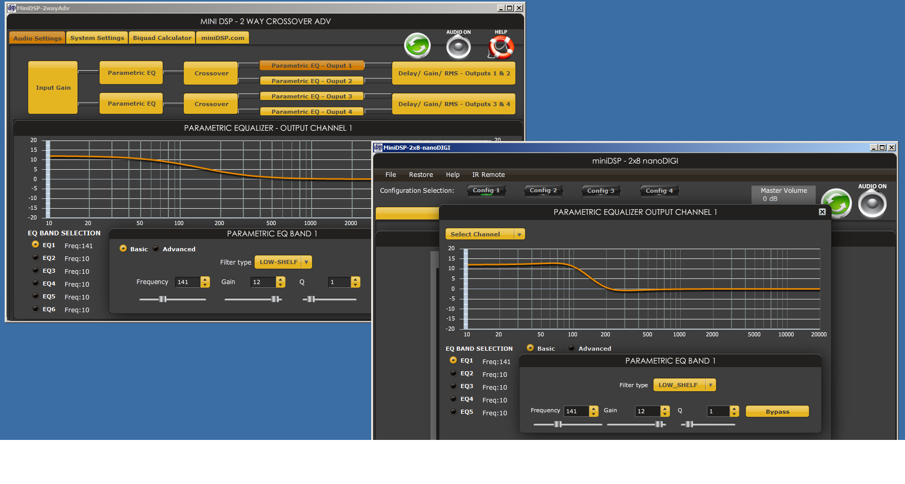The image size is (905, 484).
Task: Click green sync icon in 2-way crossover window
Action: click(x=417, y=46)
